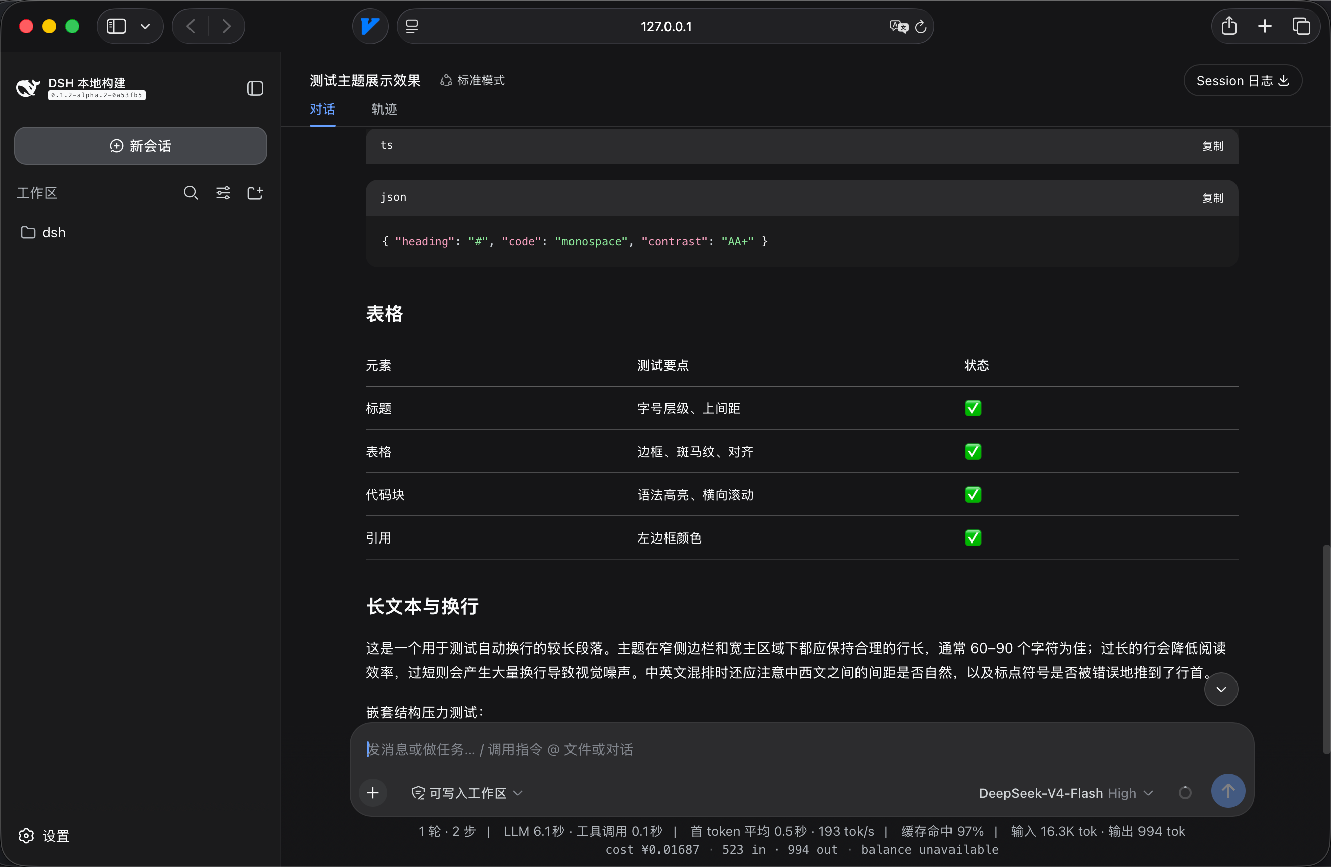Click the cost ¥0.01687 status text

coord(652,850)
